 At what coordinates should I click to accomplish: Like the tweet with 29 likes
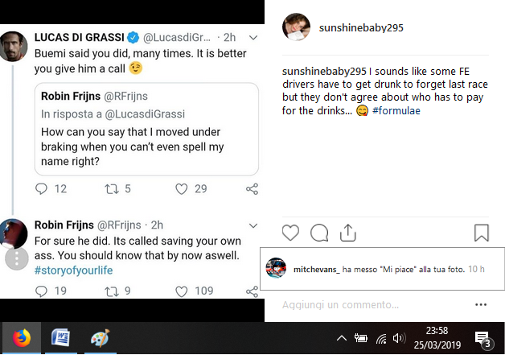tap(181, 188)
